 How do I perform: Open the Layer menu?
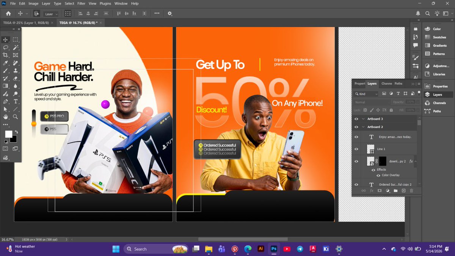click(x=46, y=3)
